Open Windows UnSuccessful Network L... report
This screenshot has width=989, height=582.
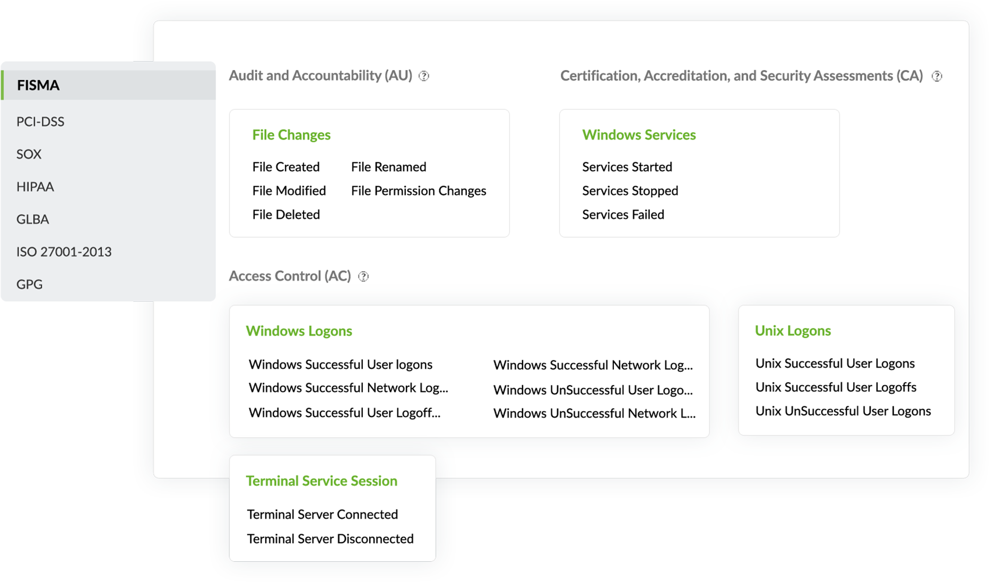[x=594, y=413]
